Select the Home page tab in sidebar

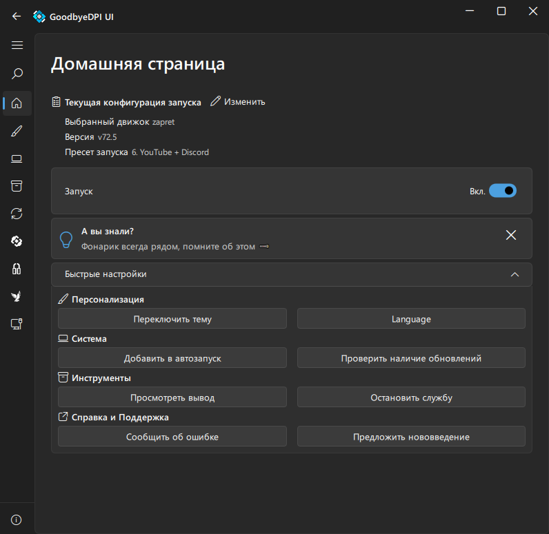pyautogui.click(x=17, y=103)
